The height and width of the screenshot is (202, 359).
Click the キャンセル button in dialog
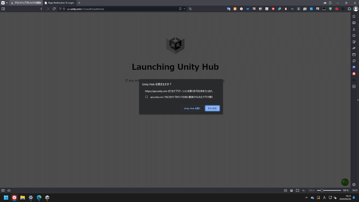pyautogui.click(x=212, y=108)
